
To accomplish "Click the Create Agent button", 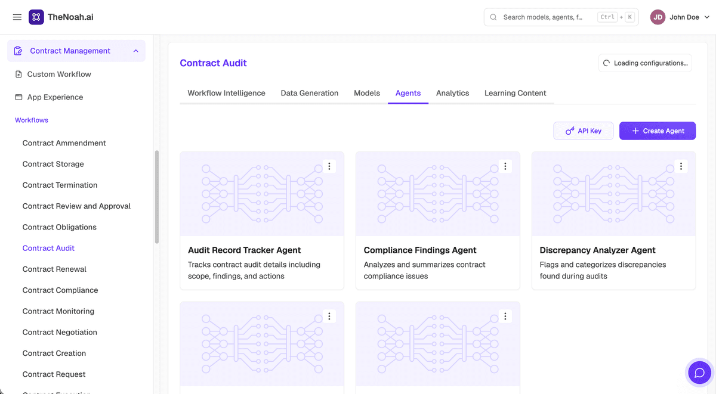I will click(658, 131).
